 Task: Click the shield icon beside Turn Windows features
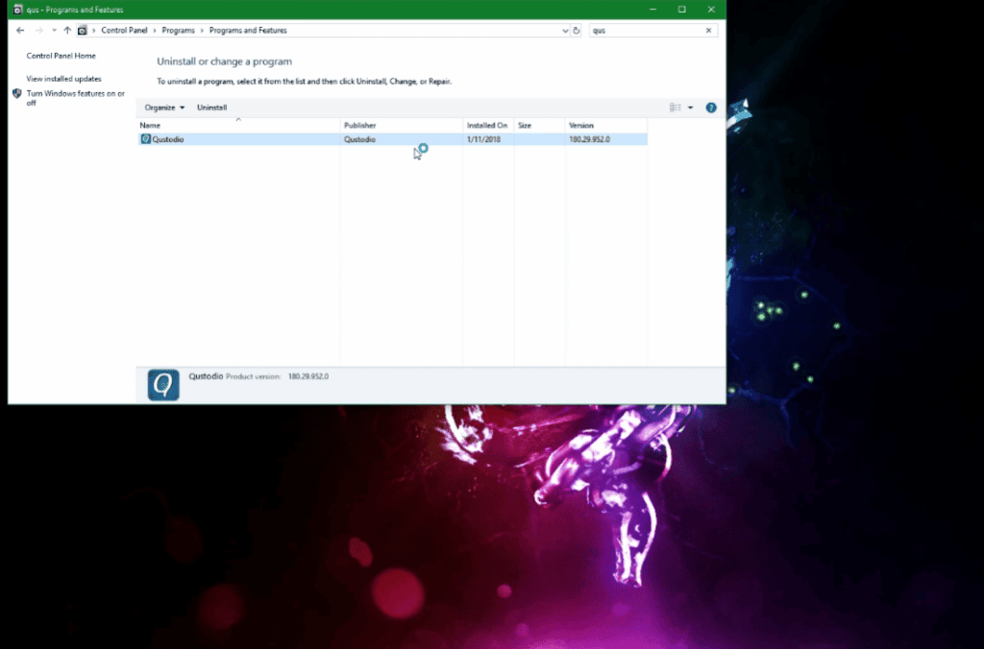point(15,92)
